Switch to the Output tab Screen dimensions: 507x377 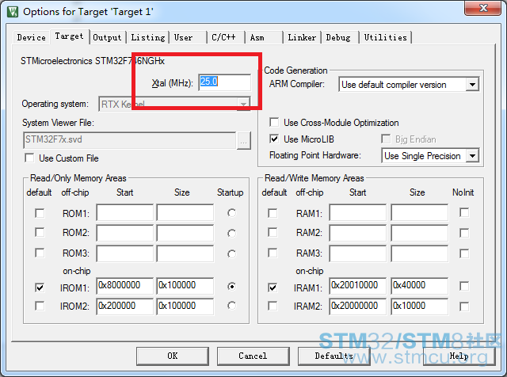point(107,37)
